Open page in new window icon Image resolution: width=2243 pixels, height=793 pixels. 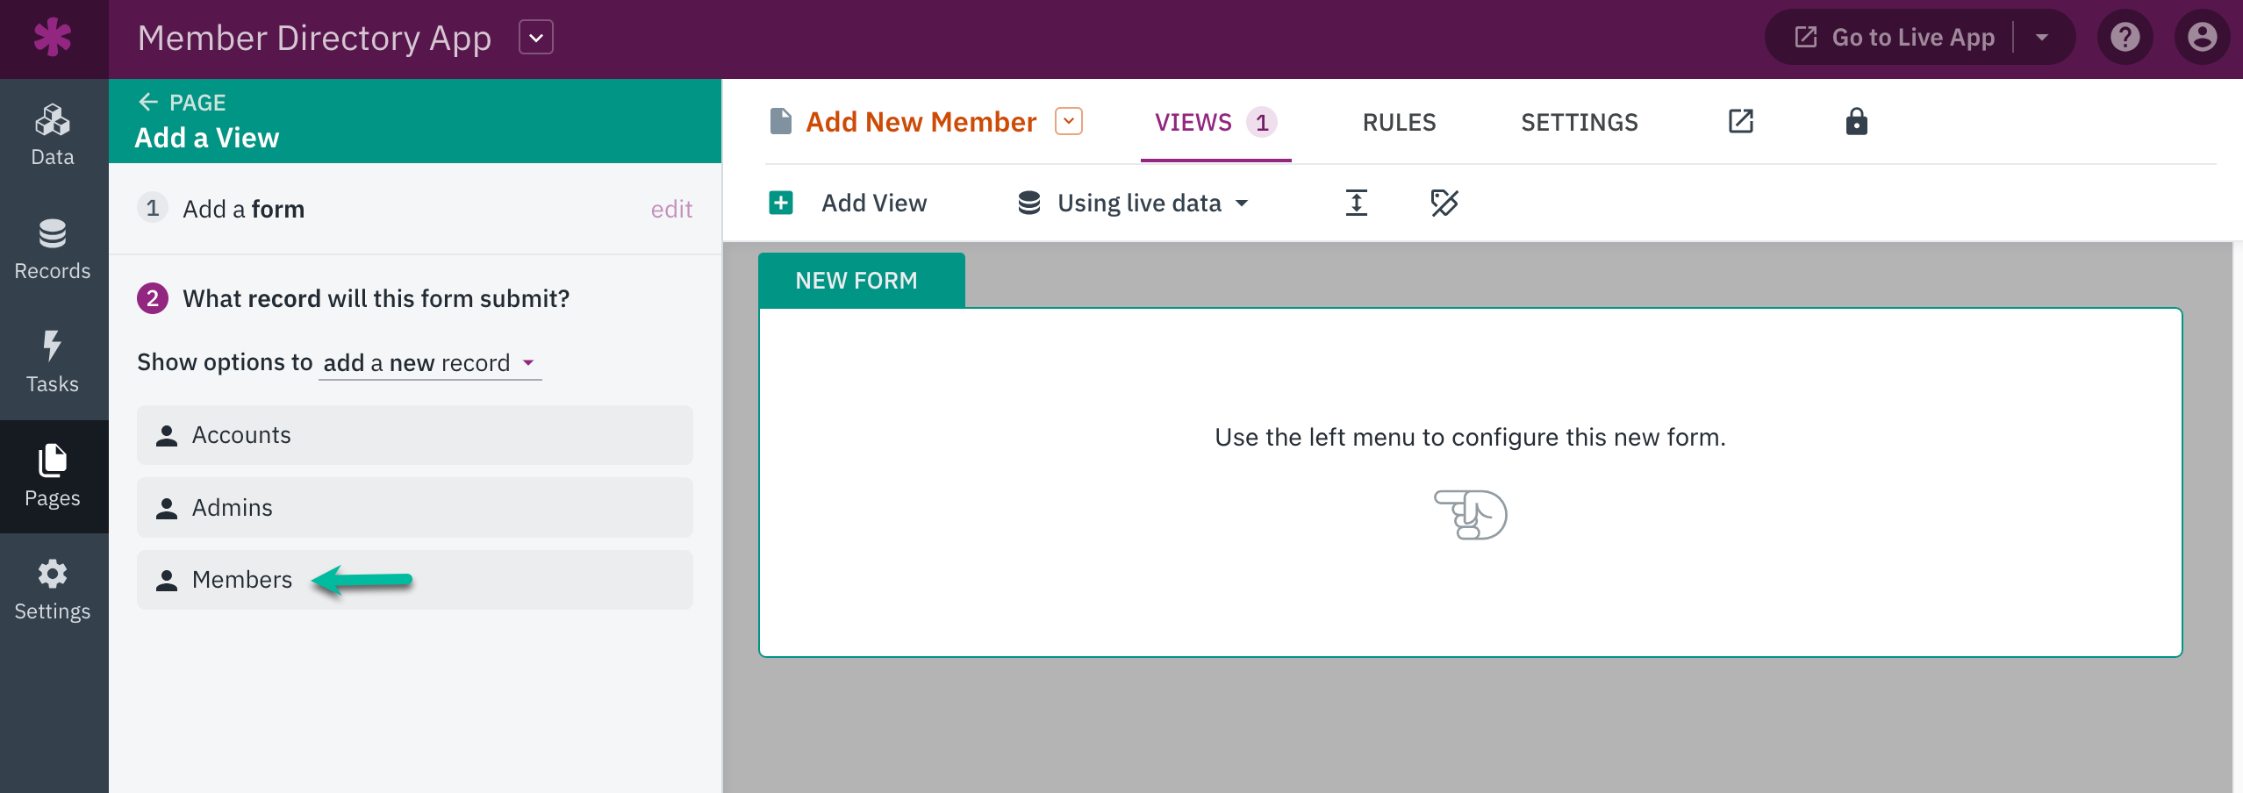pyautogui.click(x=1740, y=121)
